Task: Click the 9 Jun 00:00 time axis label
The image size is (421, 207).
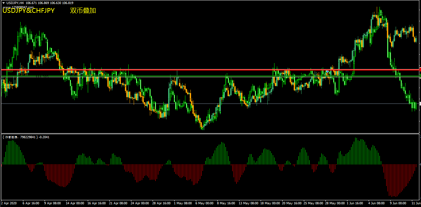Action: [x=398, y=203]
